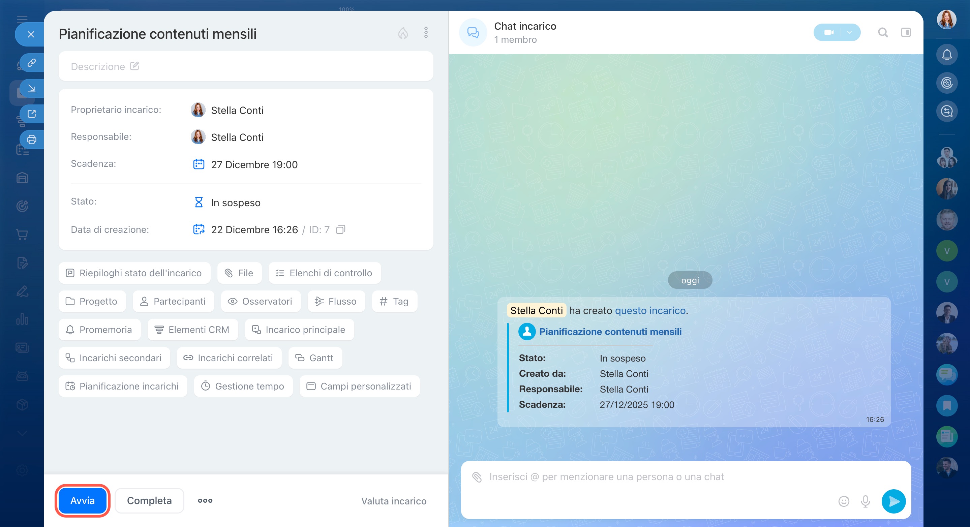Viewport: 970px width, 527px height.
Task: Follow the 'questo incarico' link
Action: click(x=650, y=311)
